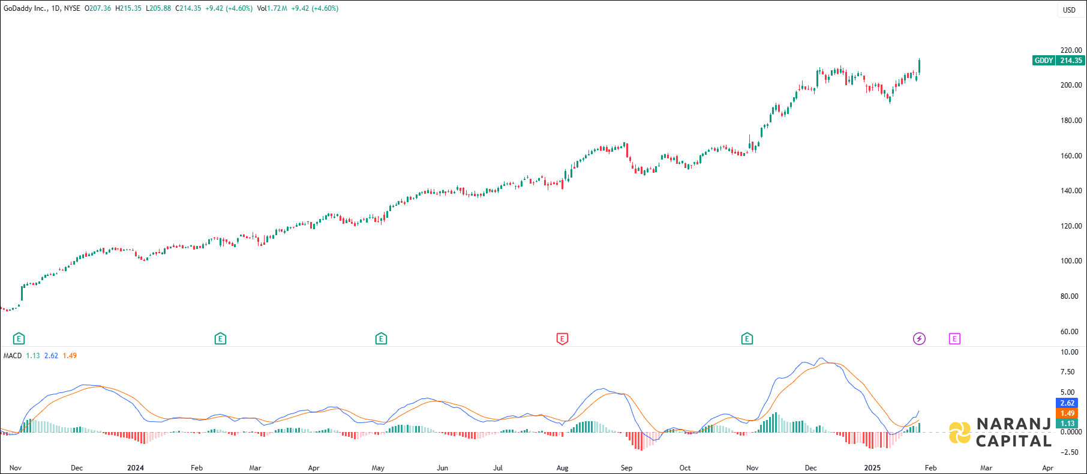
Task: Click the 2024 year label on time axis
Action: click(x=136, y=468)
